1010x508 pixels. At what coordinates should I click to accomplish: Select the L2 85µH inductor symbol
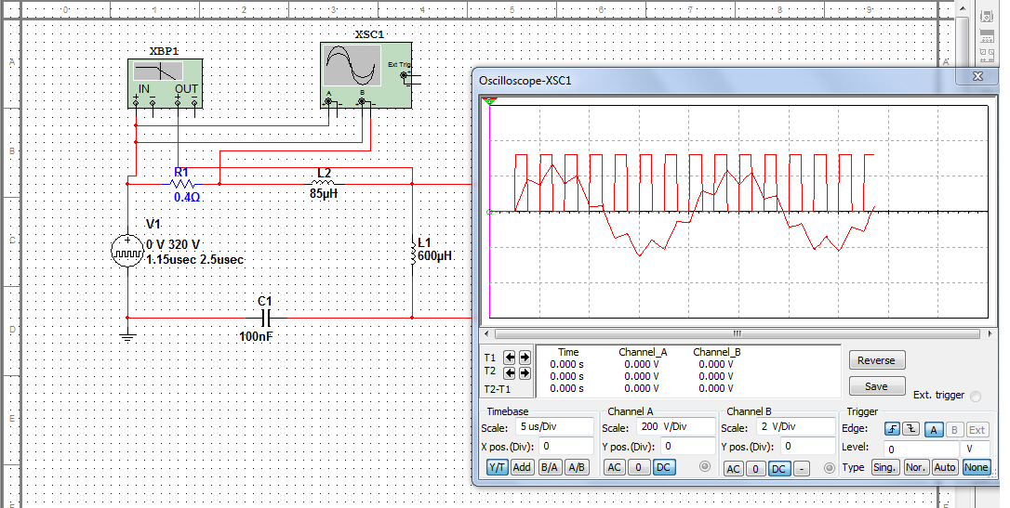tap(324, 184)
